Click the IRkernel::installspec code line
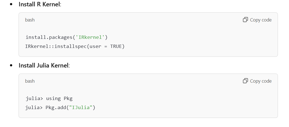 tap(75, 46)
